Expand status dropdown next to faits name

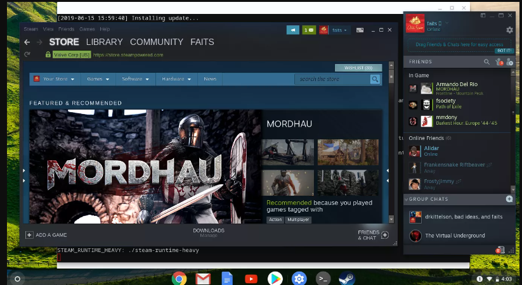point(447,23)
